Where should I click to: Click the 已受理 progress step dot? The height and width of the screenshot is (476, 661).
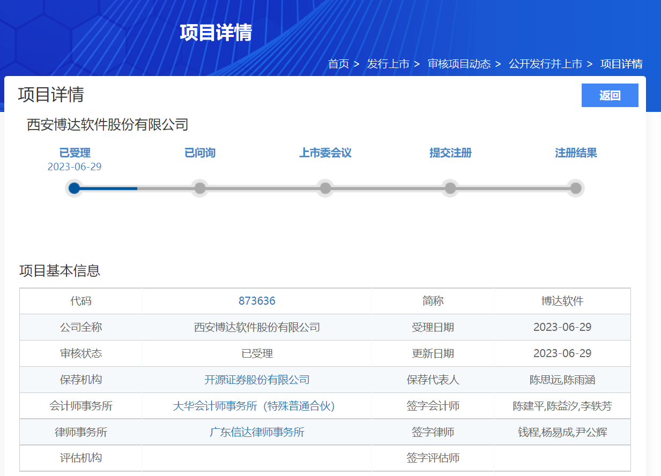coord(75,188)
